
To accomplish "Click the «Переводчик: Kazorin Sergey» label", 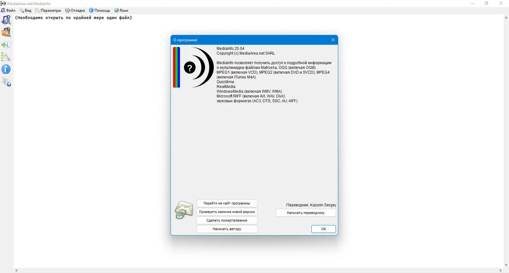I will [311, 205].
